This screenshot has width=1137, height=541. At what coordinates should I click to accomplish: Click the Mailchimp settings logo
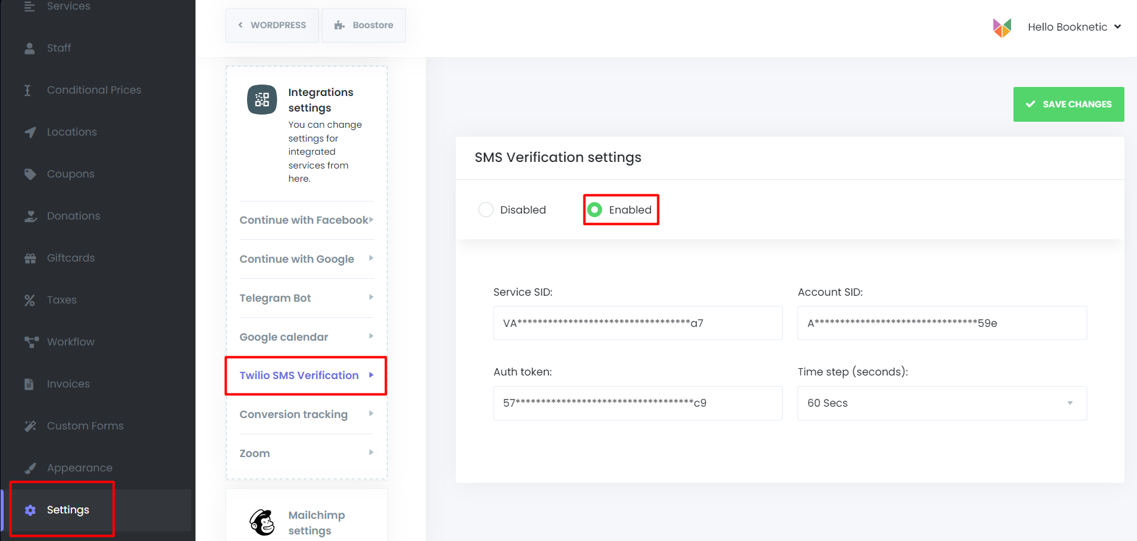(262, 522)
